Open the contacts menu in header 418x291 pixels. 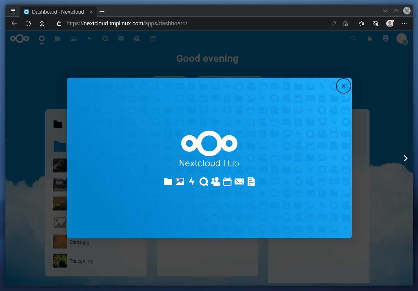385,38
